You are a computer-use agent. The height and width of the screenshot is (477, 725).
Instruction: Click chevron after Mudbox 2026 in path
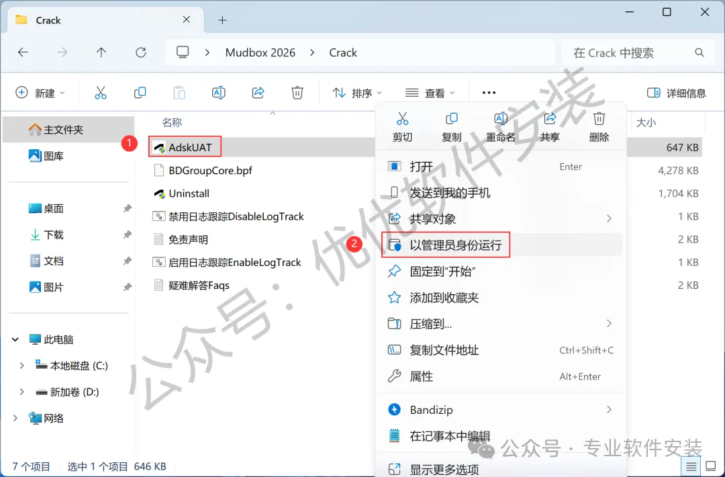313,53
